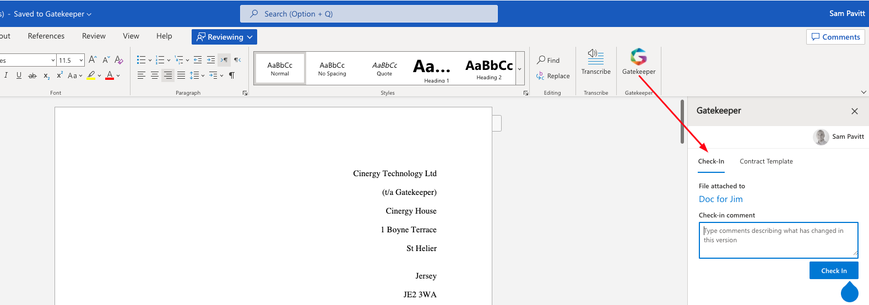Open the Help tab
This screenshot has height=305, width=869.
pyautogui.click(x=164, y=36)
